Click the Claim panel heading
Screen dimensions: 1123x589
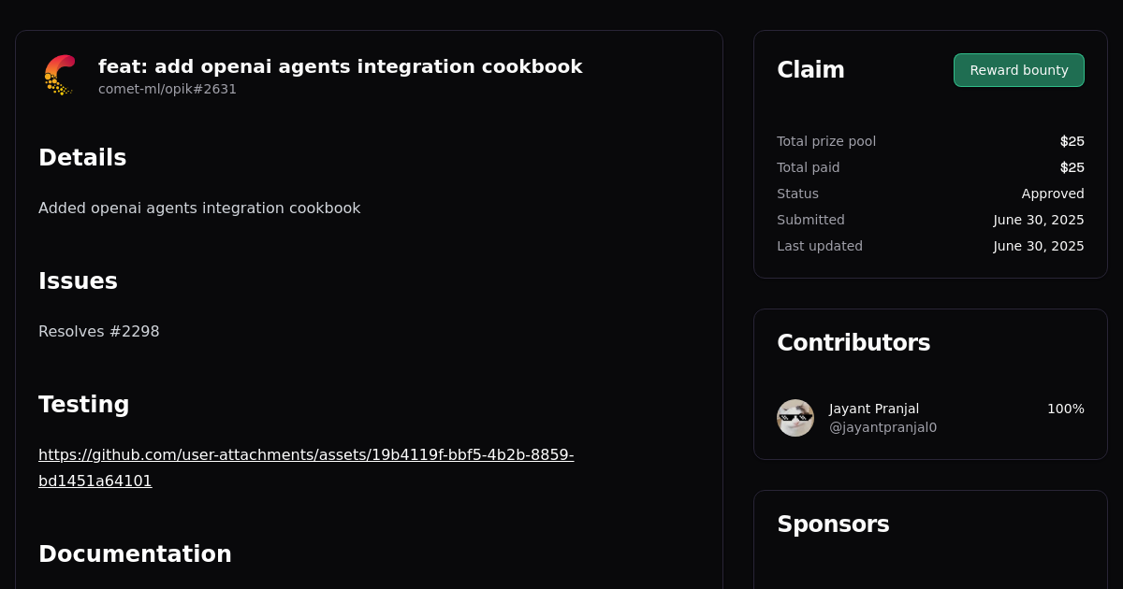pyautogui.click(x=810, y=69)
